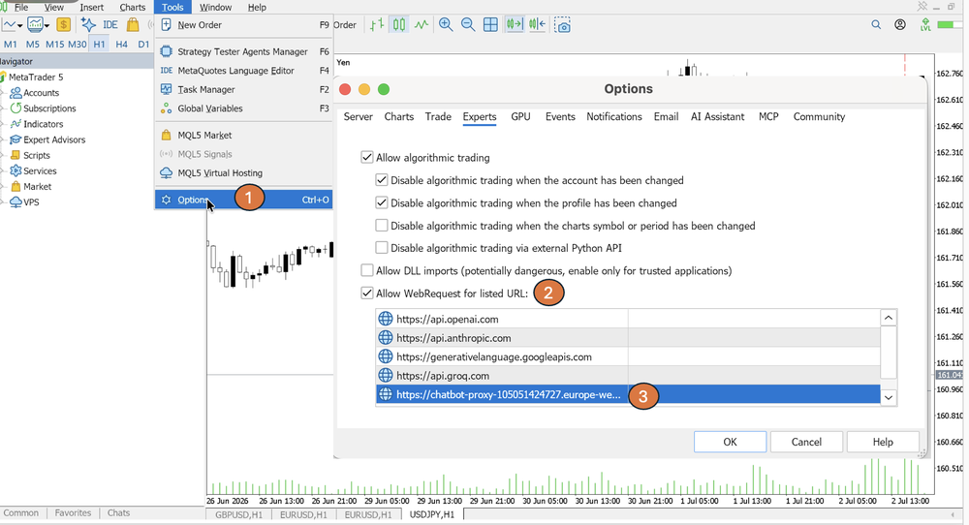
Task: Switch to bar chart icon
Action: coord(376,25)
